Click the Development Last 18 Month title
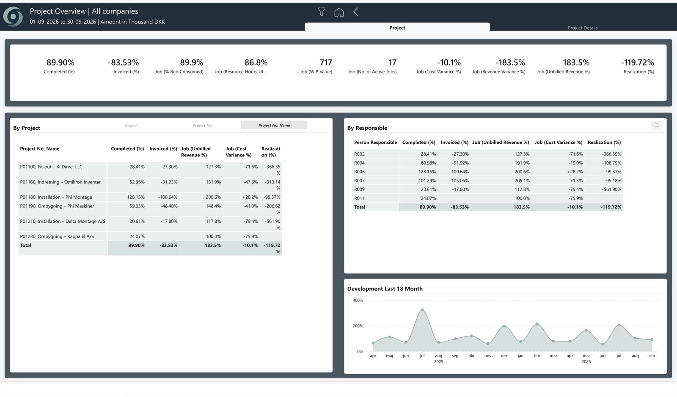The height and width of the screenshot is (397, 677). [385, 289]
